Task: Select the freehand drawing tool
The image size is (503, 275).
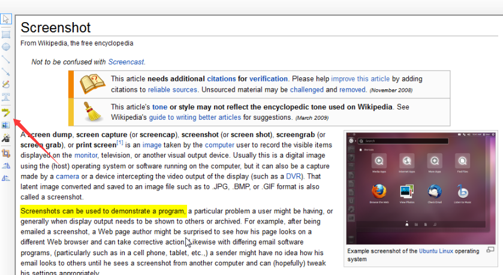Action: [6, 84]
